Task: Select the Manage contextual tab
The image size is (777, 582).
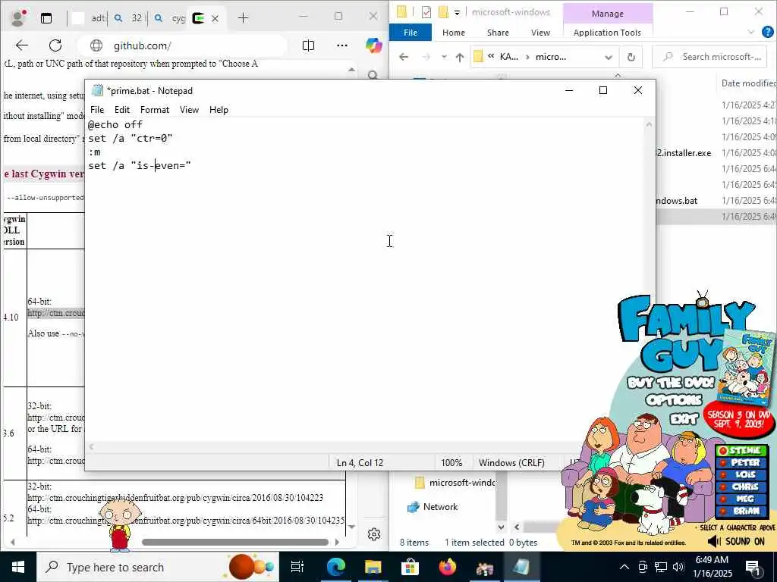Action: click(x=608, y=14)
